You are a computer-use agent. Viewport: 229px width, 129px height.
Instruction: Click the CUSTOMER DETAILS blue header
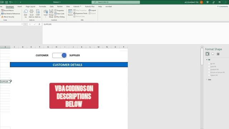click(x=69, y=64)
